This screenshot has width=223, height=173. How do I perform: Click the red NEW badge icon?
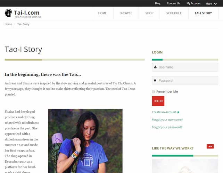tap(210, 146)
